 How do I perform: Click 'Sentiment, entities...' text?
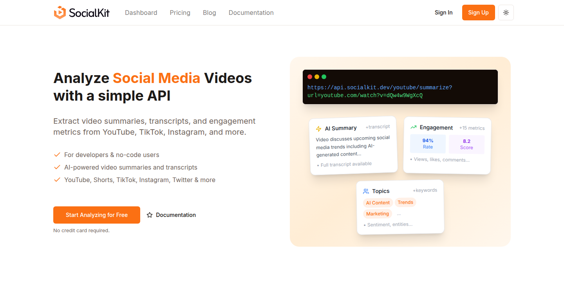[x=390, y=224]
